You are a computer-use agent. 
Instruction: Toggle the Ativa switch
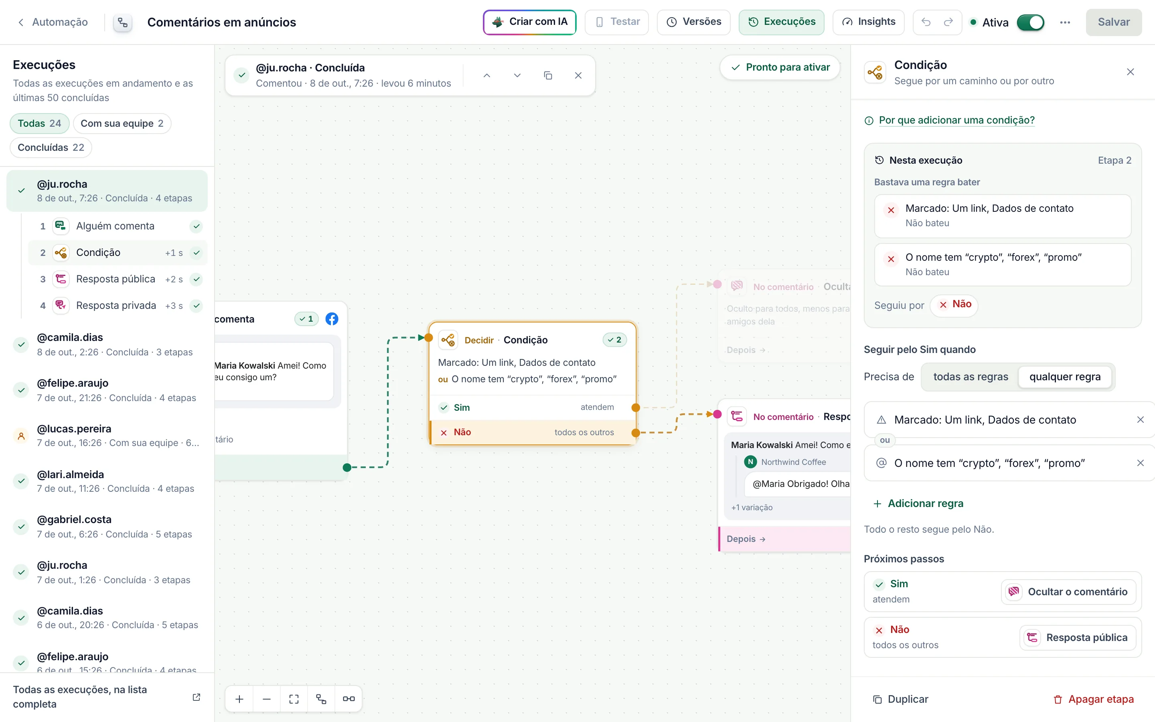point(1030,22)
